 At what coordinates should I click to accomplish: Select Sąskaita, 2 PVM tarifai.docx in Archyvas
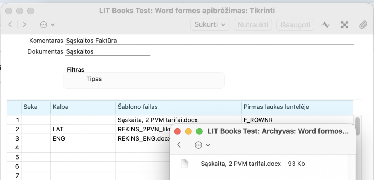241,164
